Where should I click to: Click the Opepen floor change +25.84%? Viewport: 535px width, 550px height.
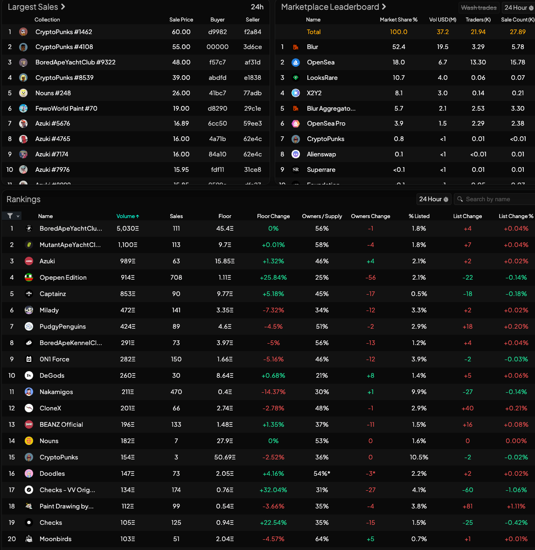pos(273,277)
